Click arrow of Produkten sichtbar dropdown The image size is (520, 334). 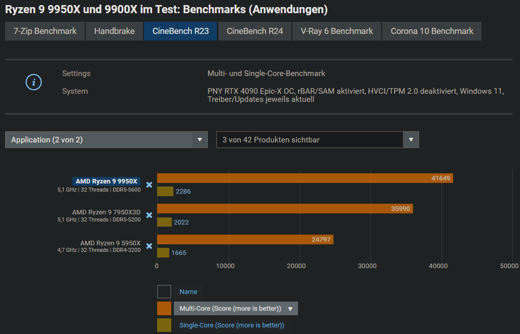tap(411, 140)
